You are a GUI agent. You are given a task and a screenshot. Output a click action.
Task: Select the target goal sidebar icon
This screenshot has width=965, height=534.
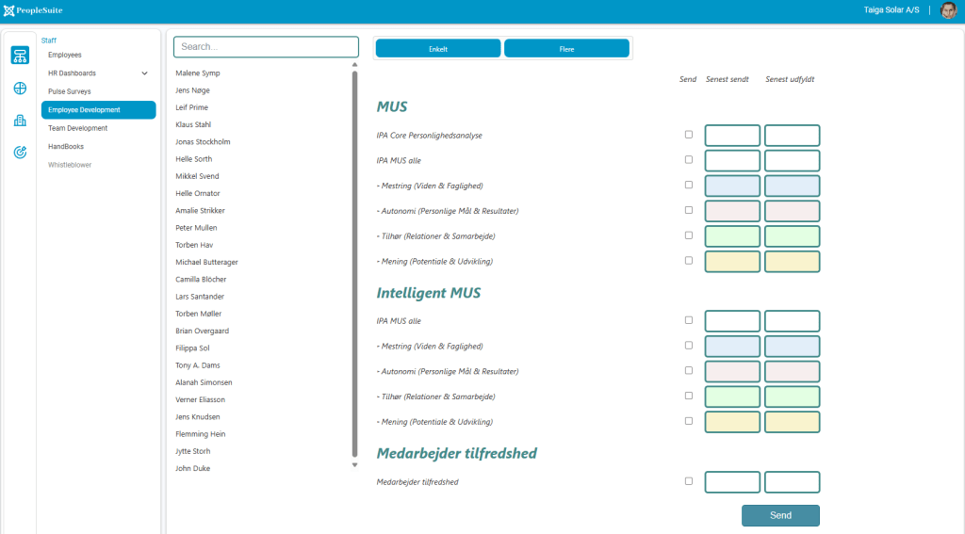(20, 153)
